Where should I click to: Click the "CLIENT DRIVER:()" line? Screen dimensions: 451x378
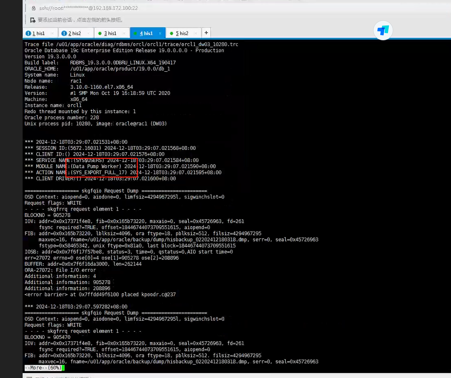(100, 179)
